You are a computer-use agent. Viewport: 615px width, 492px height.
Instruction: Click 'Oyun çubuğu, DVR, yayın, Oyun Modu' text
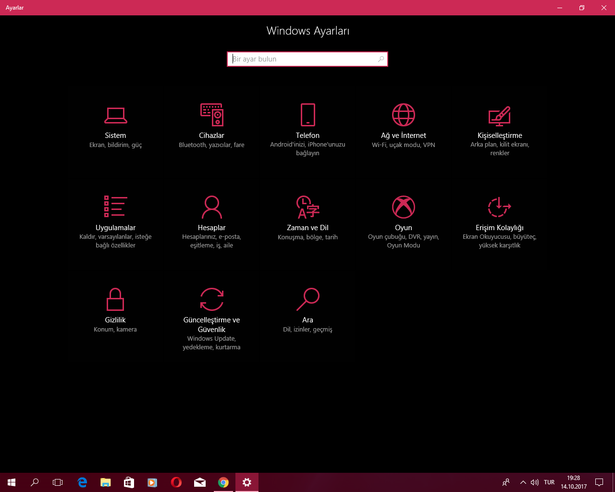coord(404,241)
